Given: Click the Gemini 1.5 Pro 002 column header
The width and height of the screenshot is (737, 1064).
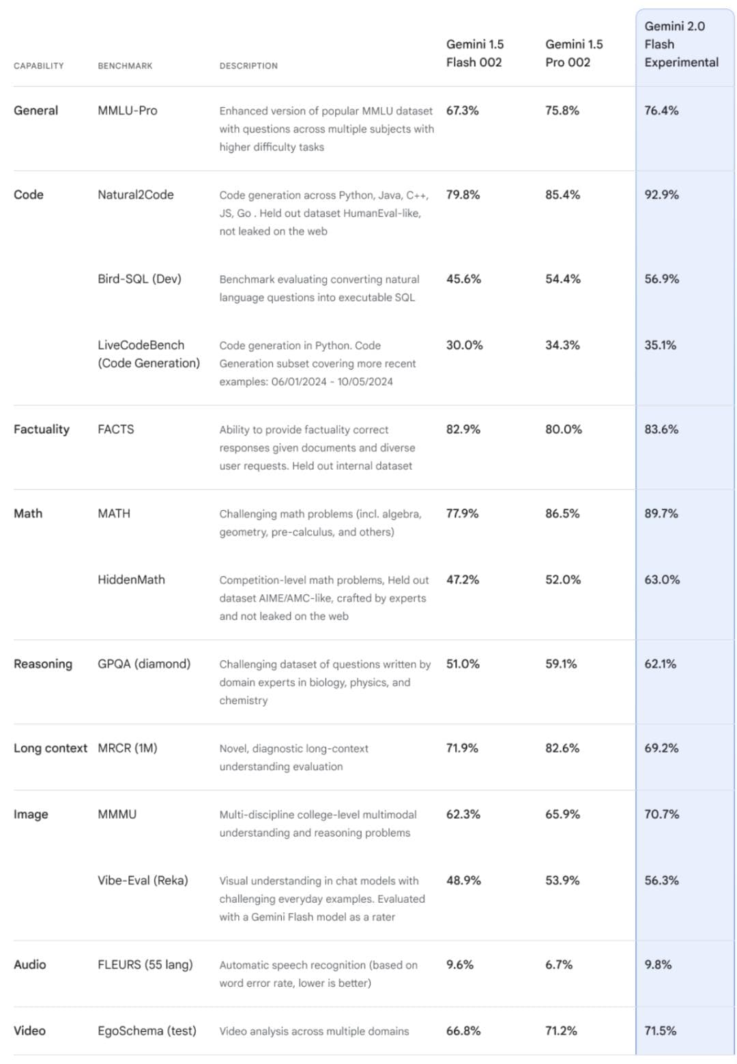Looking at the screenshot, I should 574,53.
